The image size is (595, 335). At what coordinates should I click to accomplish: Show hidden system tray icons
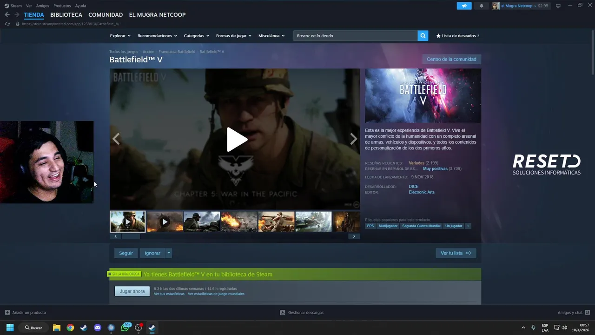pyautogui.click(x=523, y=328)
